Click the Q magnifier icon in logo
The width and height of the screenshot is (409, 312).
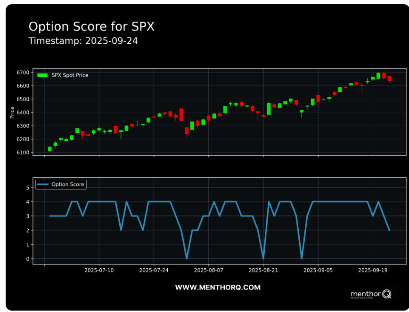(386, 294)
